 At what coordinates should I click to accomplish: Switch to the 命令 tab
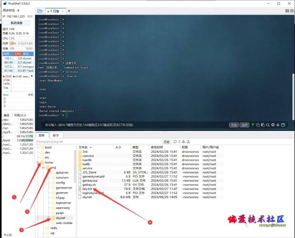tap(55, 135)
